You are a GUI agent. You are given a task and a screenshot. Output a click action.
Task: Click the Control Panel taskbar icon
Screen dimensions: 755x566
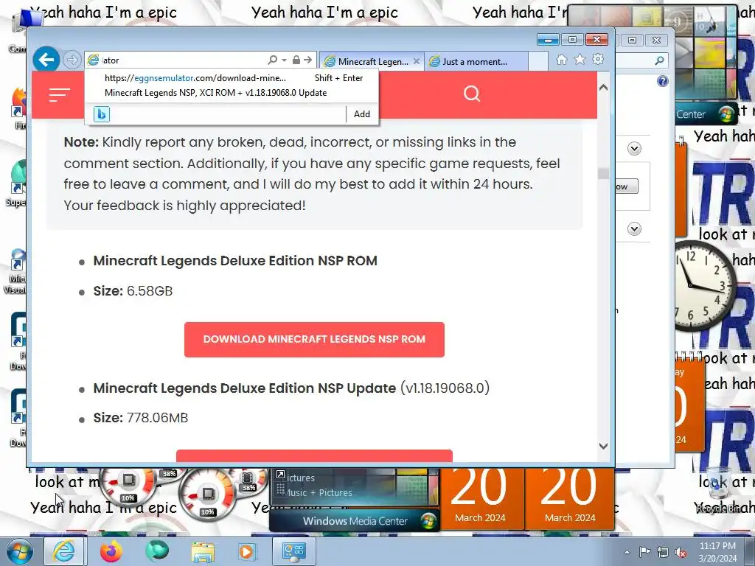tap(294, 551)
